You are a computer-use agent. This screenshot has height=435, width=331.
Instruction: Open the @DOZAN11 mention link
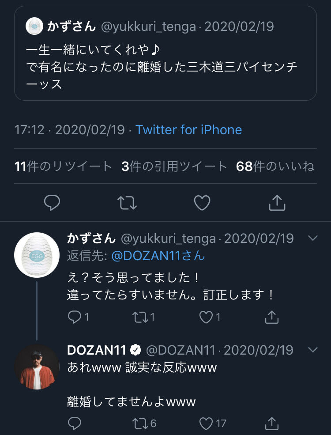[x=158, y=256]
